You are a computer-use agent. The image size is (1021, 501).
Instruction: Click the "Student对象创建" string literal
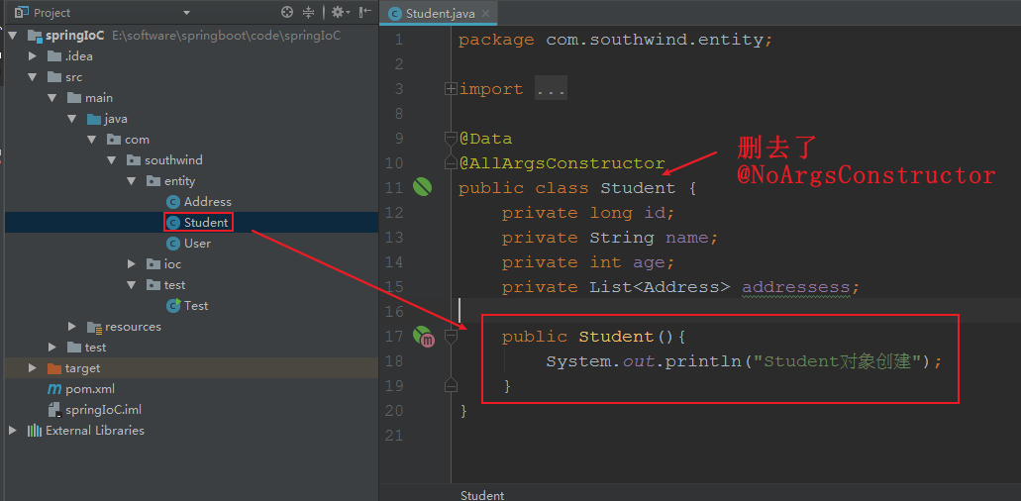[838, 361]
